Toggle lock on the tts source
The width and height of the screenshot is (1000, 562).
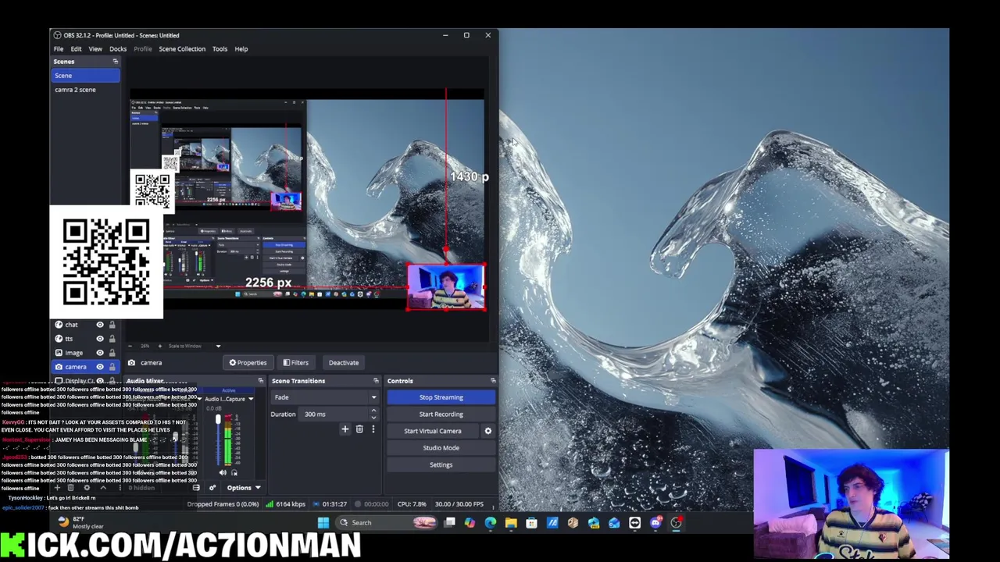[112, 339]
